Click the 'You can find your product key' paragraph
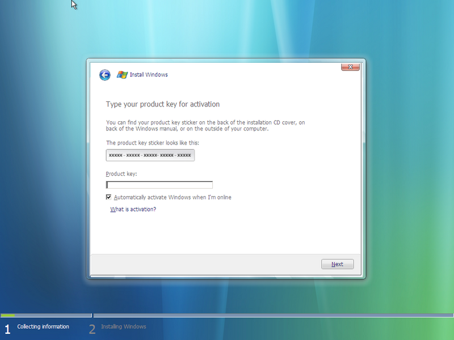 click(x=205, y=125)
